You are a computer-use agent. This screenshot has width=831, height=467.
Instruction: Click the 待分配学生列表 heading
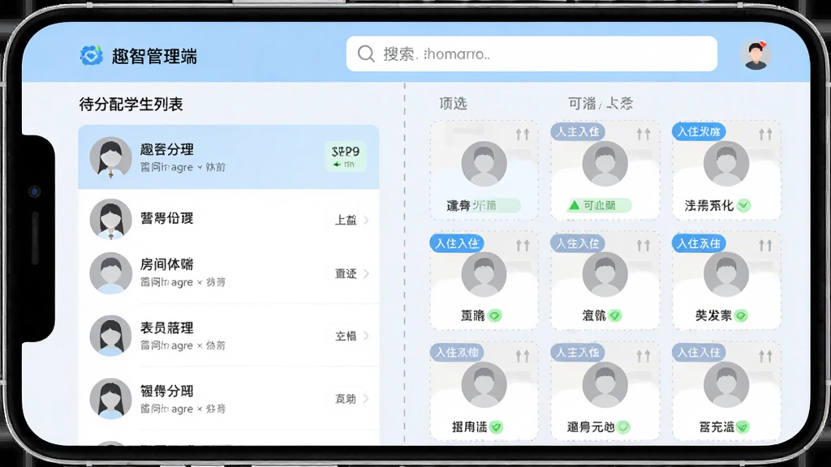131,105
